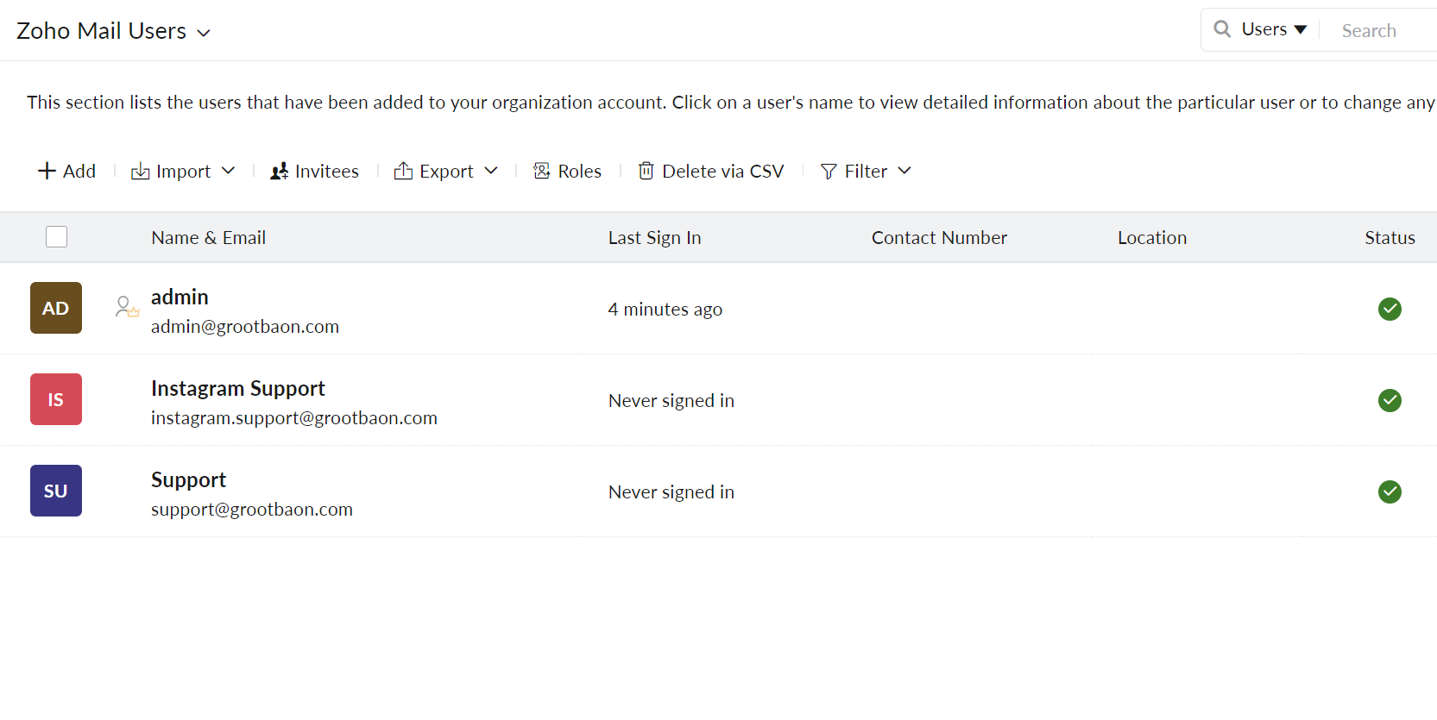1437x720 pixels.
Task: Click the green status check for Support row
Action: pyautogui.click(x=1390, y=491)
